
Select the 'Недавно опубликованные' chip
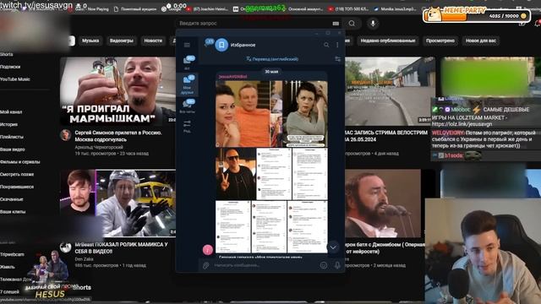[388, 41]
